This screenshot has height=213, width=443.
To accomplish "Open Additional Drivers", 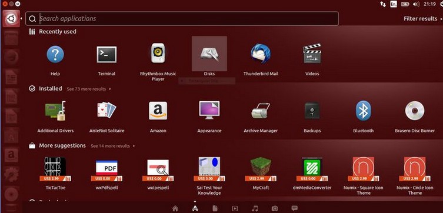I will tap(55, 111).
